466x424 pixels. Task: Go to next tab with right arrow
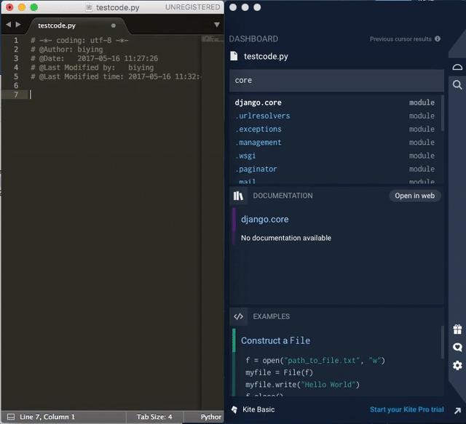18,24
